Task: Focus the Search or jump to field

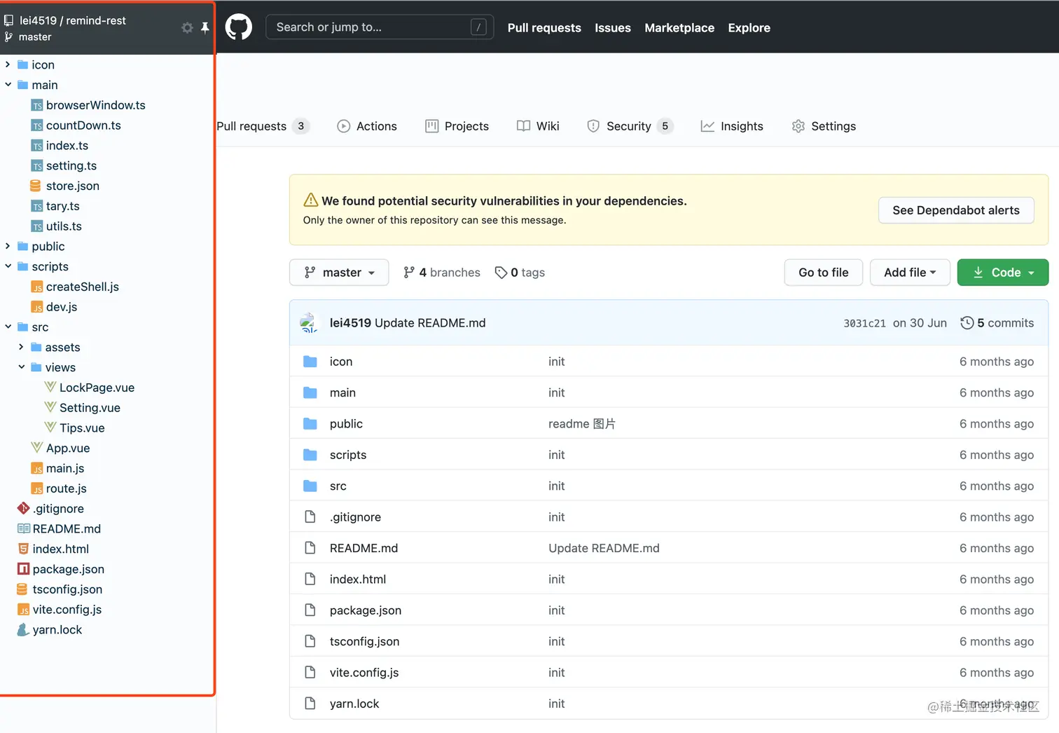Action: [x=380, y=27]
